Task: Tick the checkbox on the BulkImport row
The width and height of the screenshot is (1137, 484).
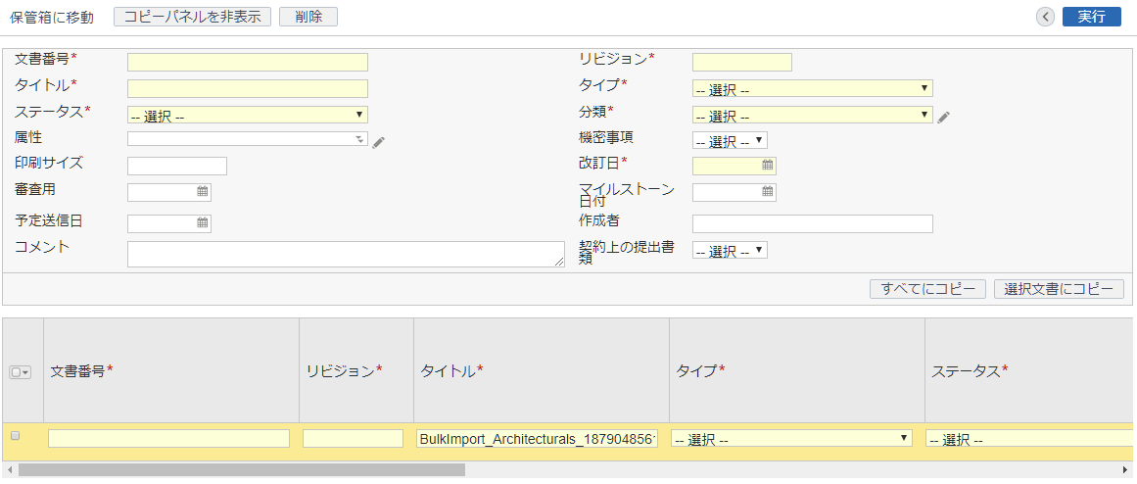Action: (15, 436)
